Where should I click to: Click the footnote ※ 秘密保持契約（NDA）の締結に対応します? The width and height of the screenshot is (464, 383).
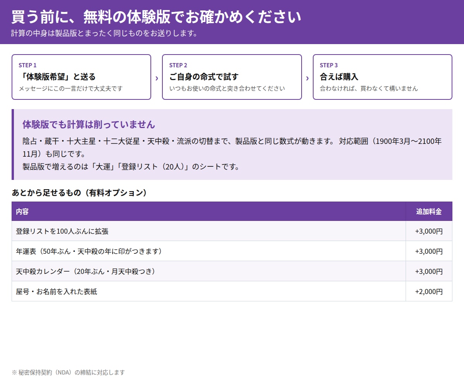[x=68, y=372]
